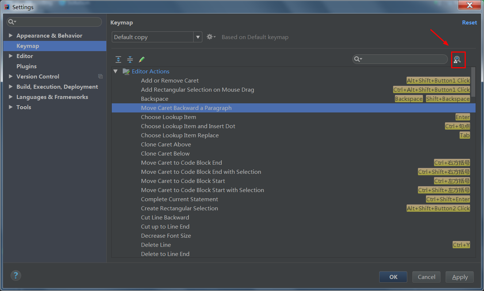Select Move Caret to Code Block End
This screenshot has height=291, width=484.
[182, 162]
